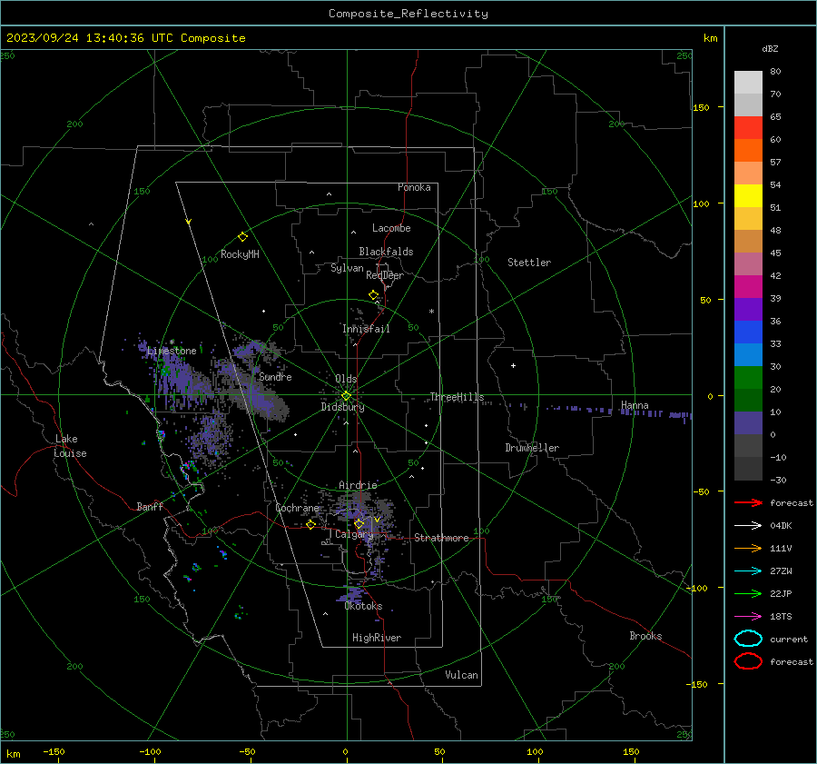Click the Airdrie city label
This screenshot has height=764, width=817.
tap(358, 485)
